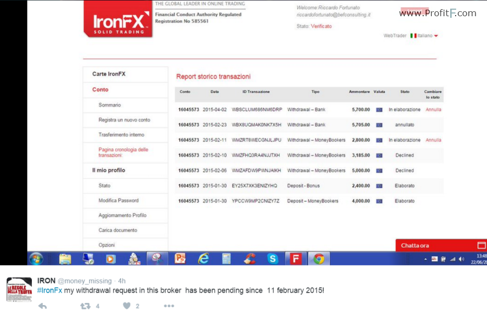Select Conto in the sidebar
This screenshot has height=318, width=487.
coord(100,90)
